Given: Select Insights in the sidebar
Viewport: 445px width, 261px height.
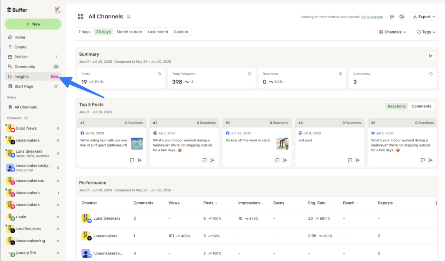Looking at the screenshot, I should 33,77.
